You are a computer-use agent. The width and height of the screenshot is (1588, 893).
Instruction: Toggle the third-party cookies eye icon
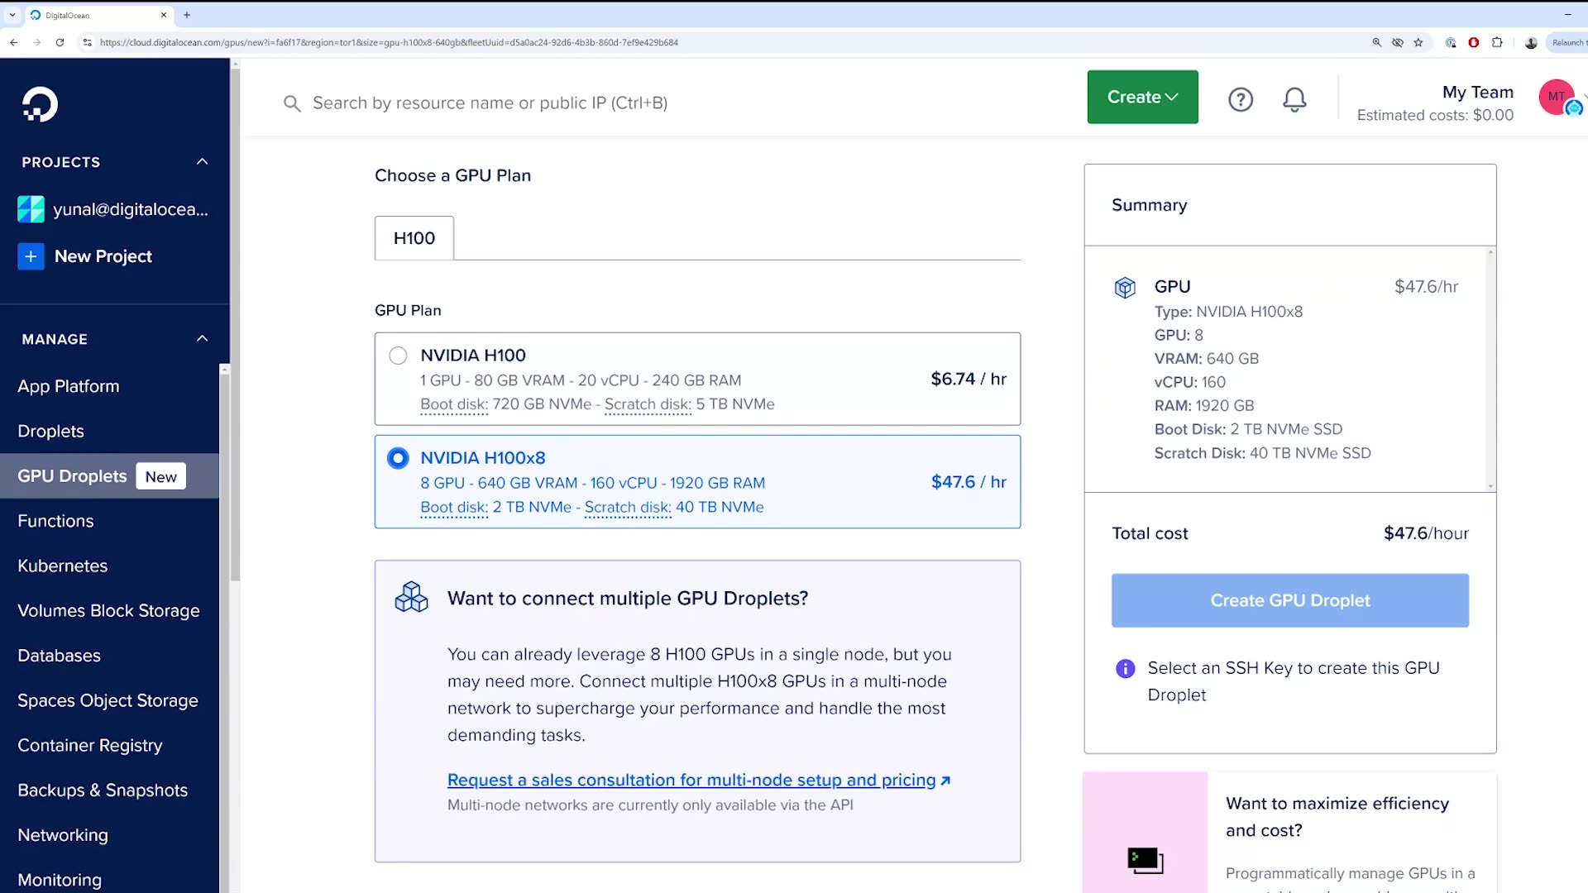[1398, 42]
